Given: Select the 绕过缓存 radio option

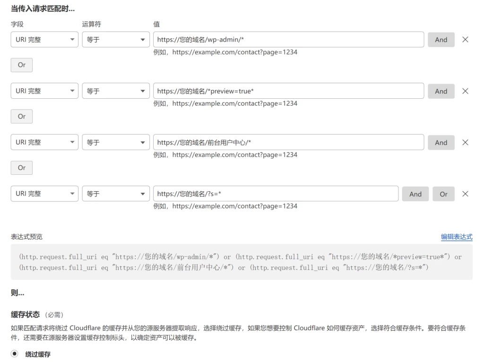Looking at the screenshot, I should point(14,353).
